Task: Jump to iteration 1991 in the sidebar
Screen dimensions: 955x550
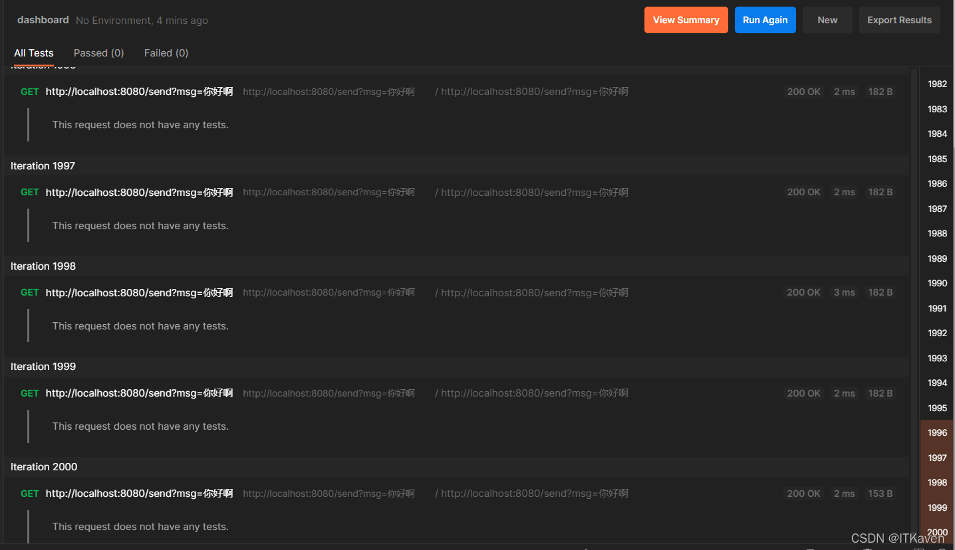Action: (x=937, y=308)
